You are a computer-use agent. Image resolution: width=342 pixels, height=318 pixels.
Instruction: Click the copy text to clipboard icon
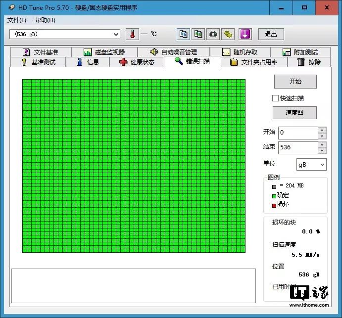183,34
